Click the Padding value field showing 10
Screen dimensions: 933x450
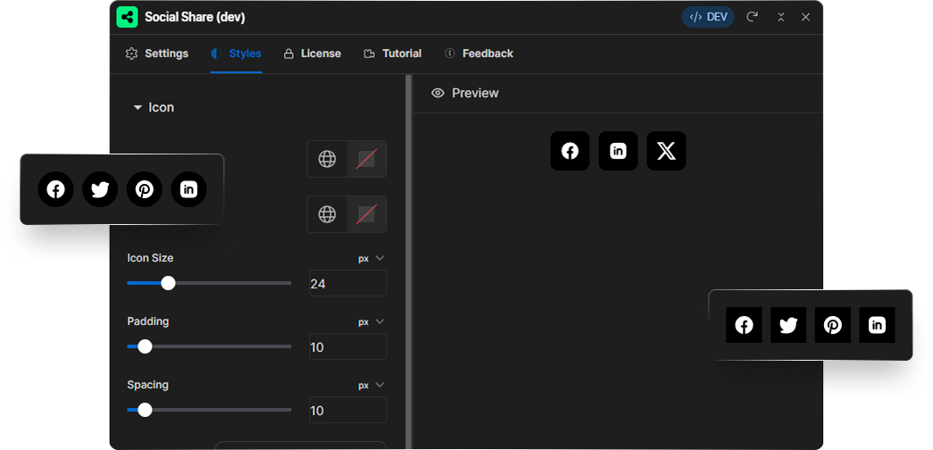coord(348,346)
